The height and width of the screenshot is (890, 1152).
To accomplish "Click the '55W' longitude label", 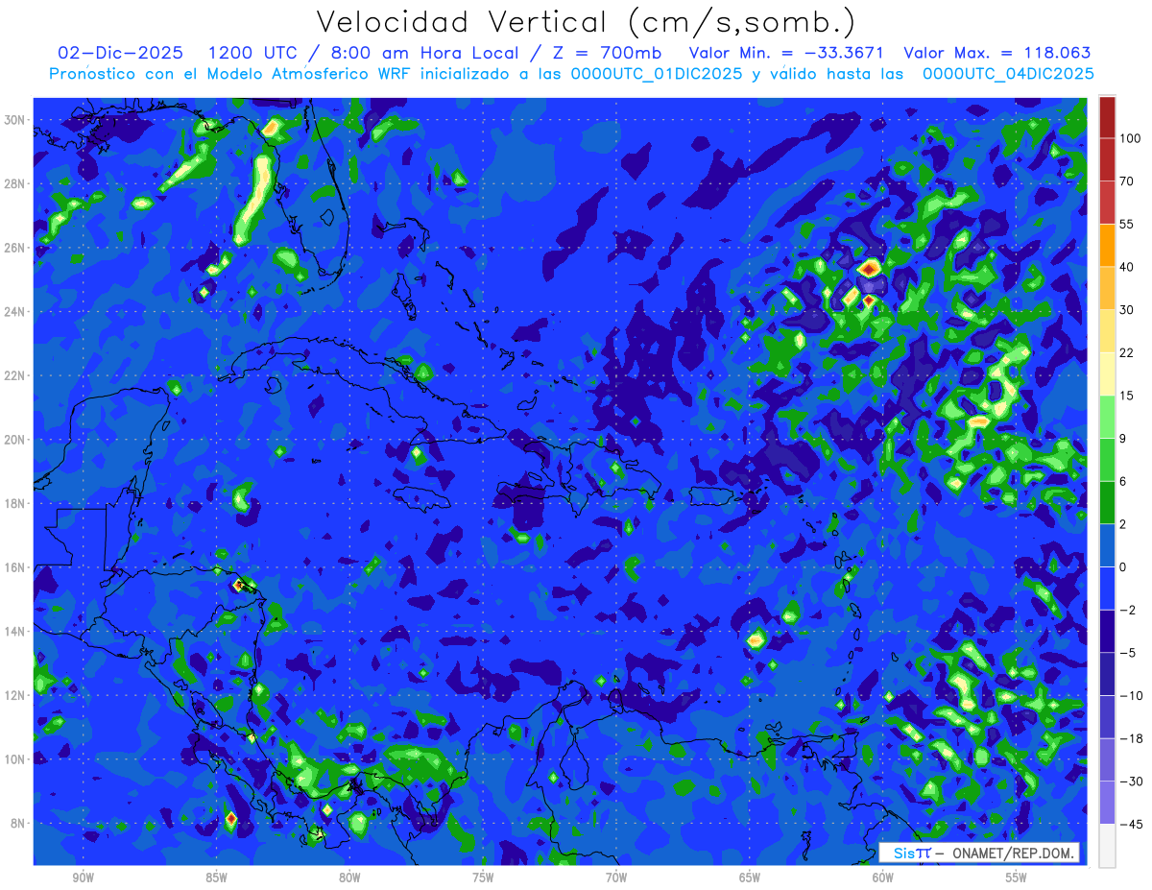I will (x=1017, y=878).
